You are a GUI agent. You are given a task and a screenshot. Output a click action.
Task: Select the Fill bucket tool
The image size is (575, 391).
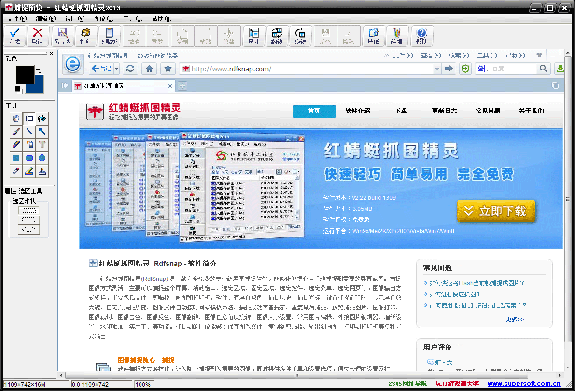43,118
